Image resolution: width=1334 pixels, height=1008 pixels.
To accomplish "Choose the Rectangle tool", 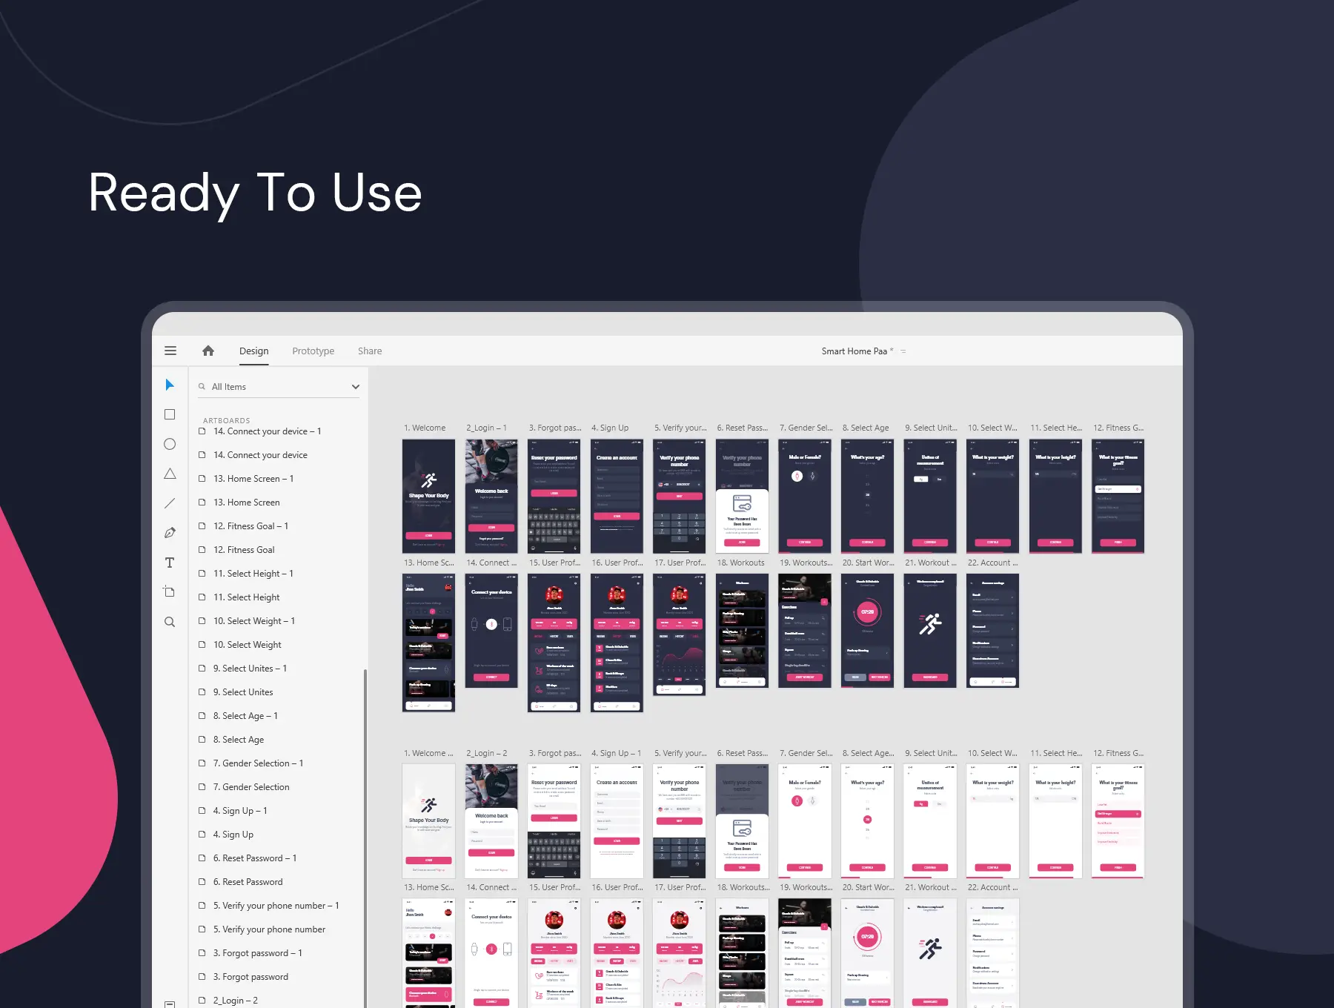I will pos(170,414).
